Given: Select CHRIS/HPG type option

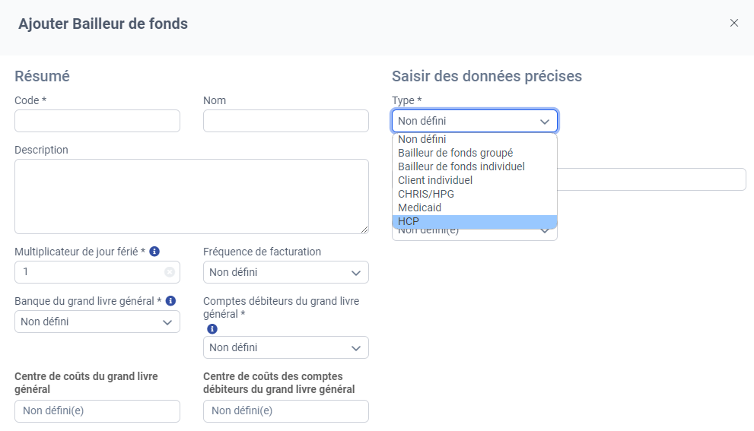Looking at the screenshot, I should 475,194.
